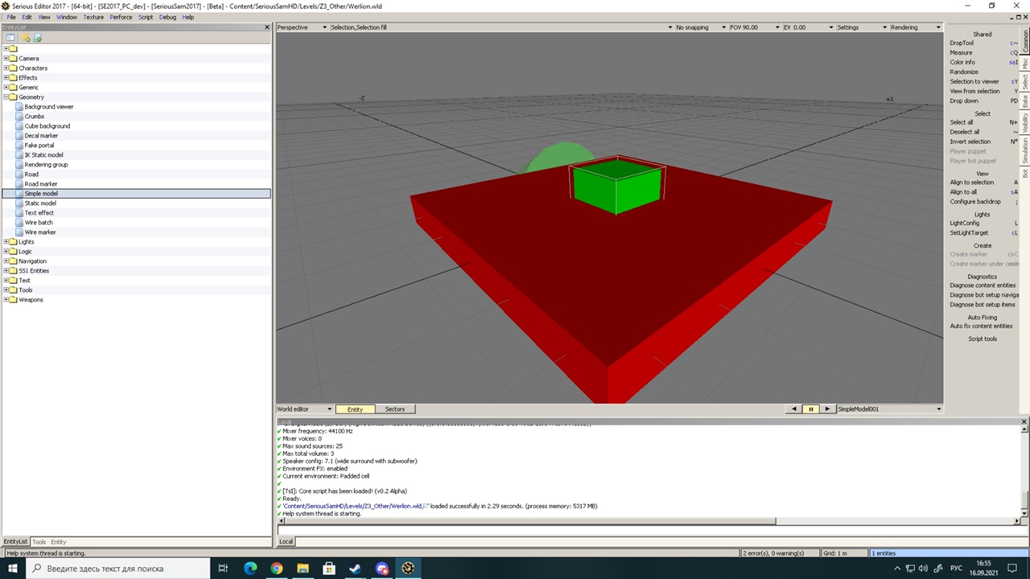Open the No snapping dropdown

click(700, 27)
